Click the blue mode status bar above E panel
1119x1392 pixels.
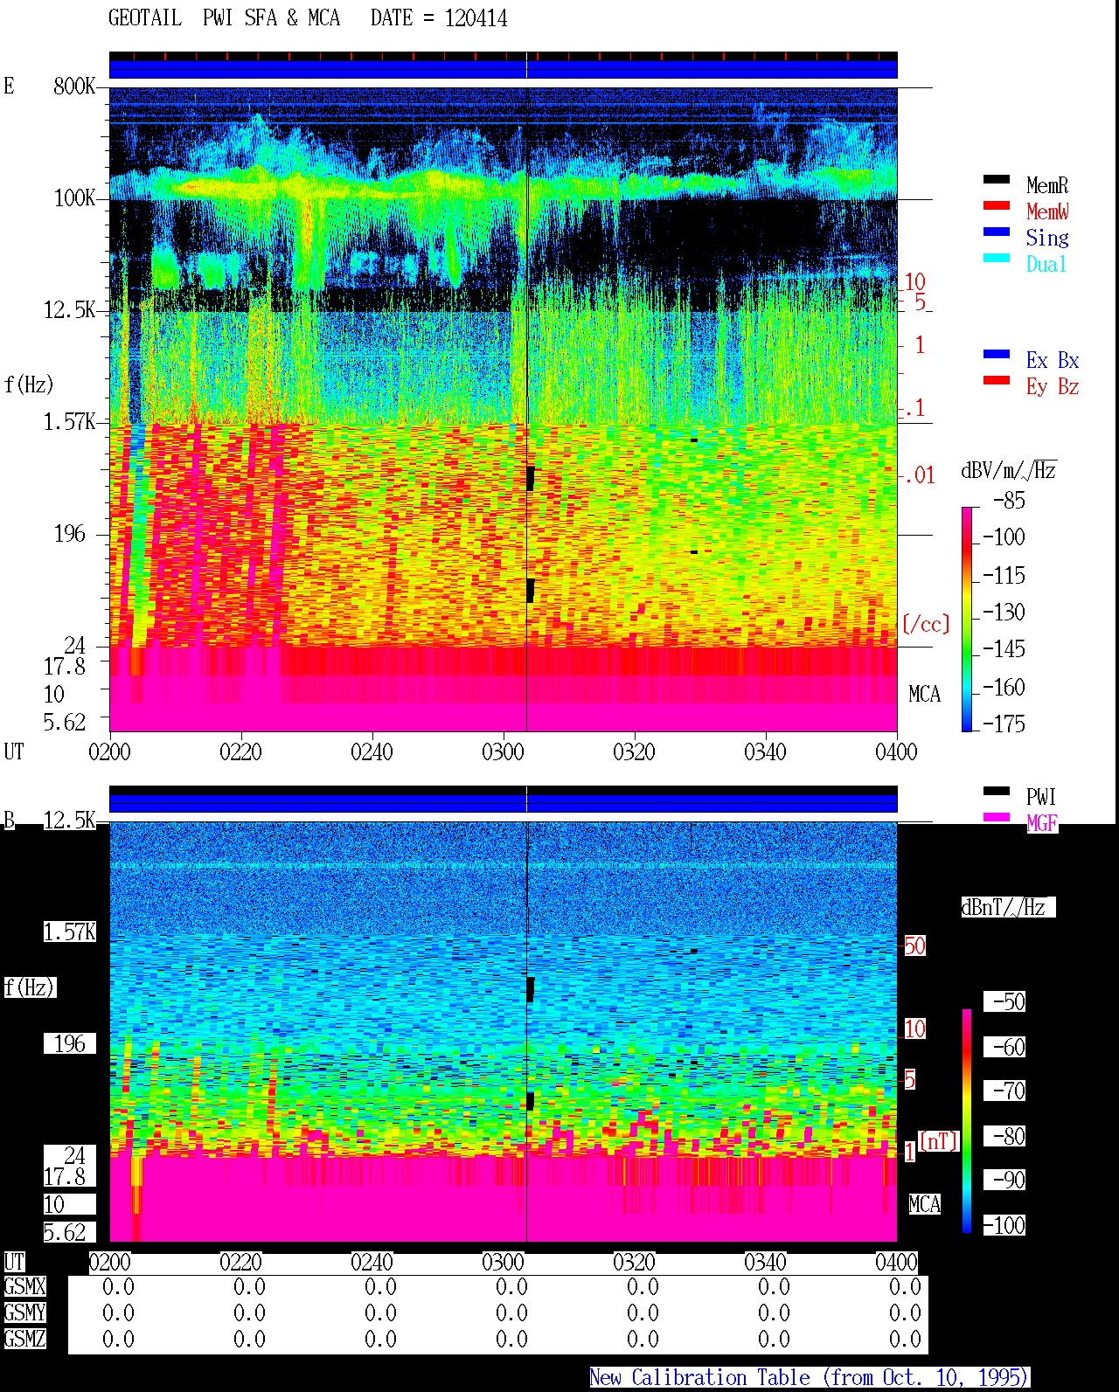tap(503, 69)
